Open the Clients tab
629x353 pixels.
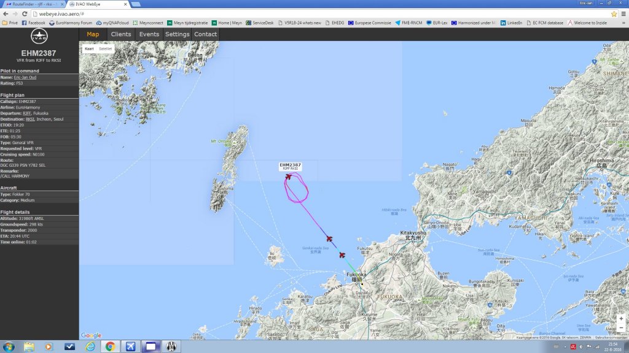(121, 34)
